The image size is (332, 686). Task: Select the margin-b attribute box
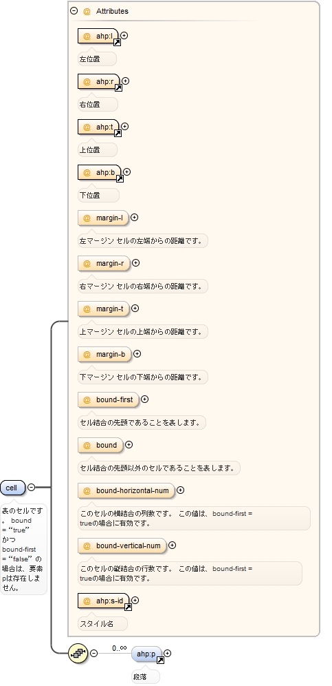[x=105, y=354]
